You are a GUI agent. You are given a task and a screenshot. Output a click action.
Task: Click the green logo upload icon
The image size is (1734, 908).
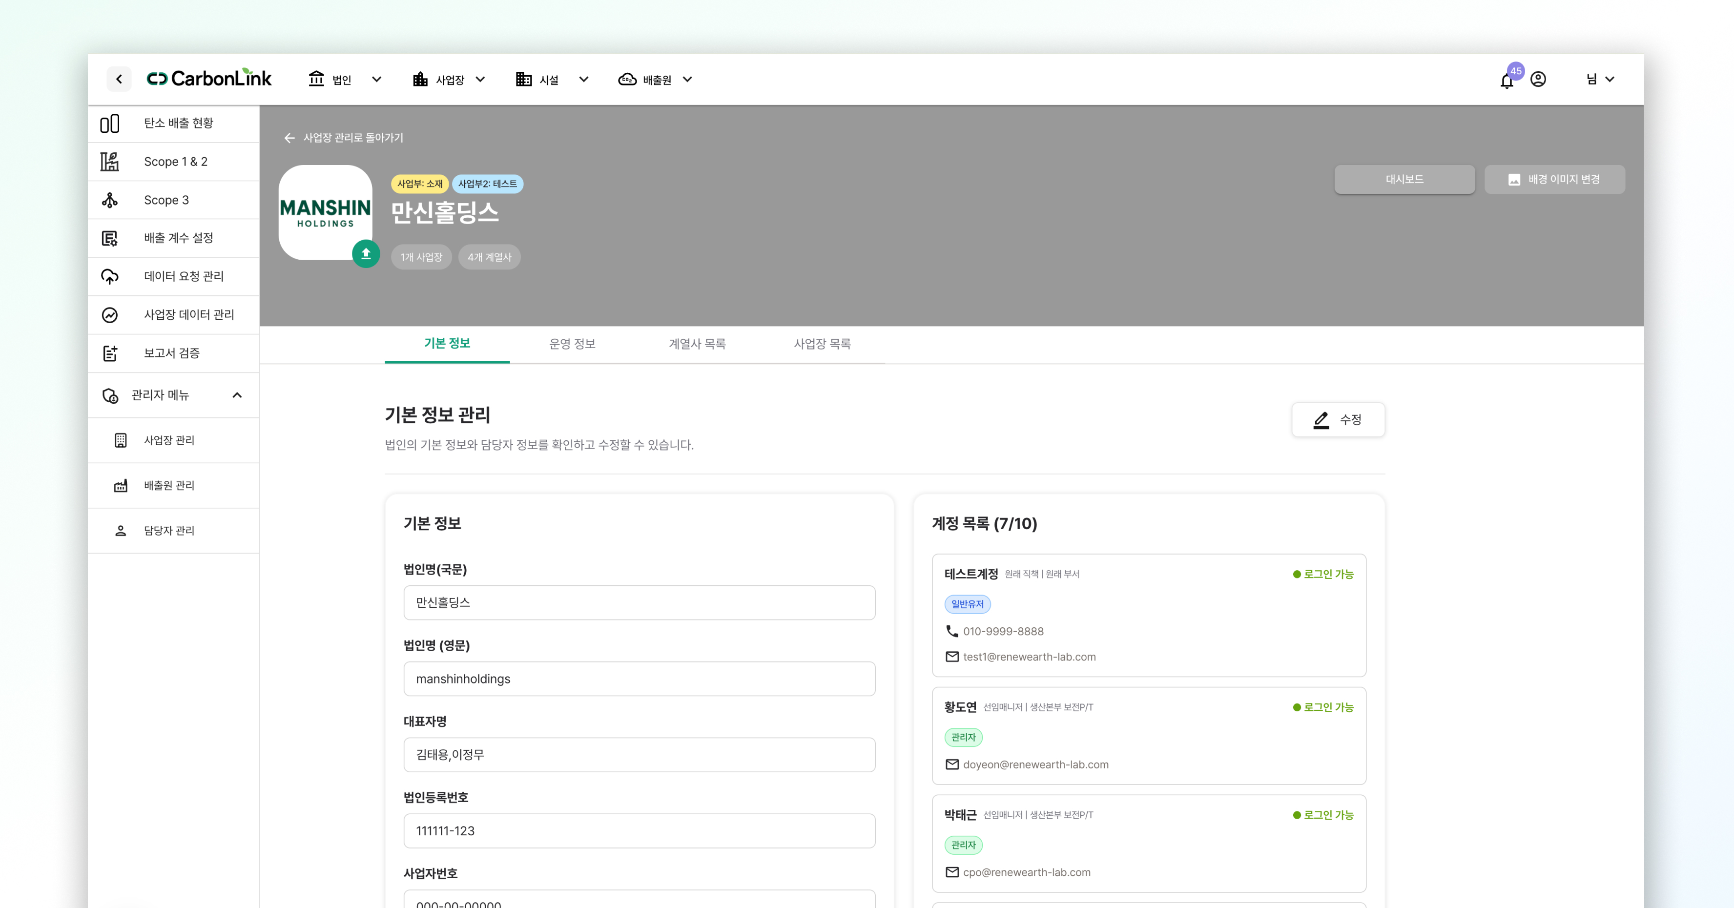(x=366, y=254)
